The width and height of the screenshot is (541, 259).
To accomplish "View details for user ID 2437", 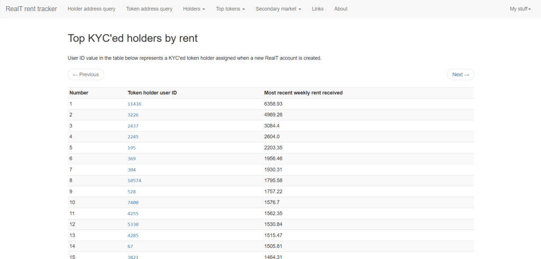I will click(x=133, y=126).
